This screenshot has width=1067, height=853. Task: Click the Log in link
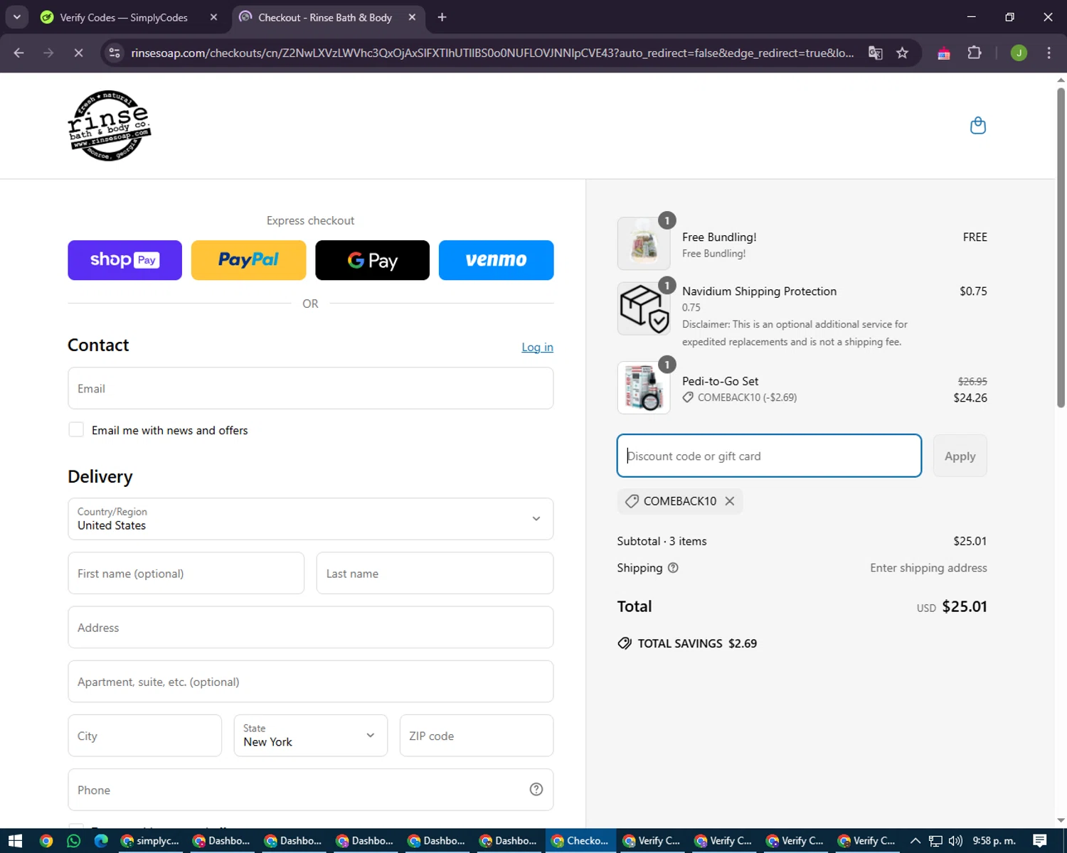pos(537,347)
